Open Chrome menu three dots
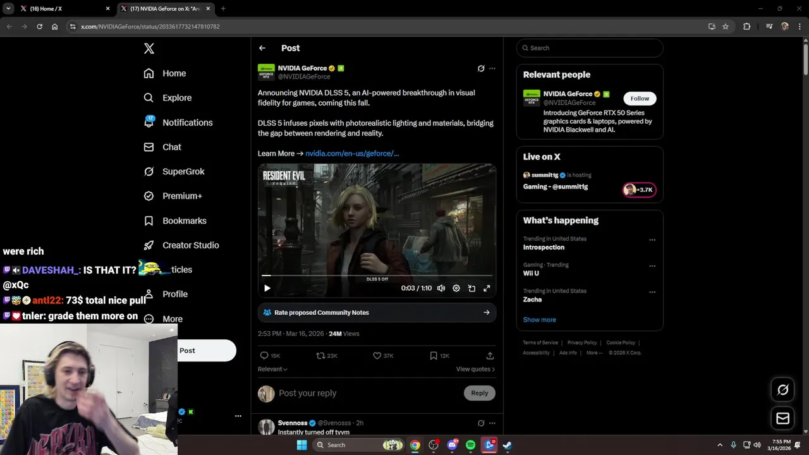Screen dimensions: 809x455 point(800,27)
